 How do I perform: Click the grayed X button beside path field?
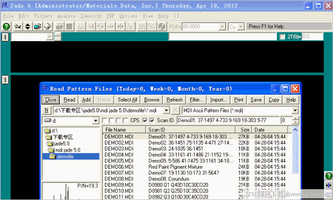175,110
